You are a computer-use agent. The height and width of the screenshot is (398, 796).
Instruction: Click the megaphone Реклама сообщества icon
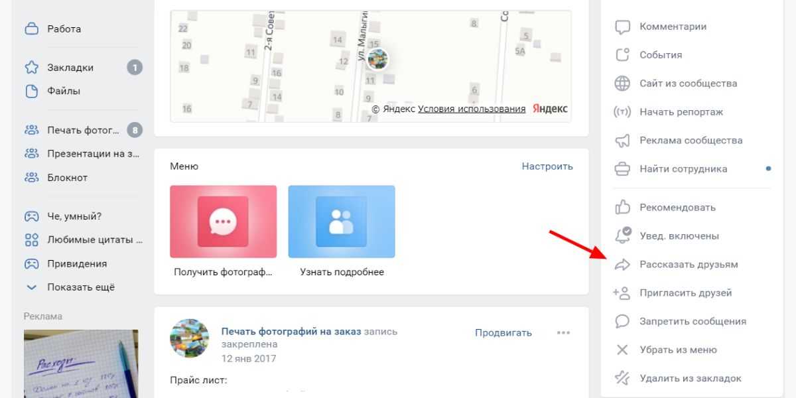[622, 141]
